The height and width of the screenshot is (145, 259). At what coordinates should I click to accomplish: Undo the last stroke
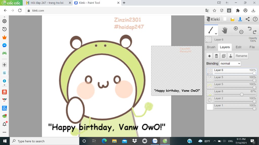(249, 28)
